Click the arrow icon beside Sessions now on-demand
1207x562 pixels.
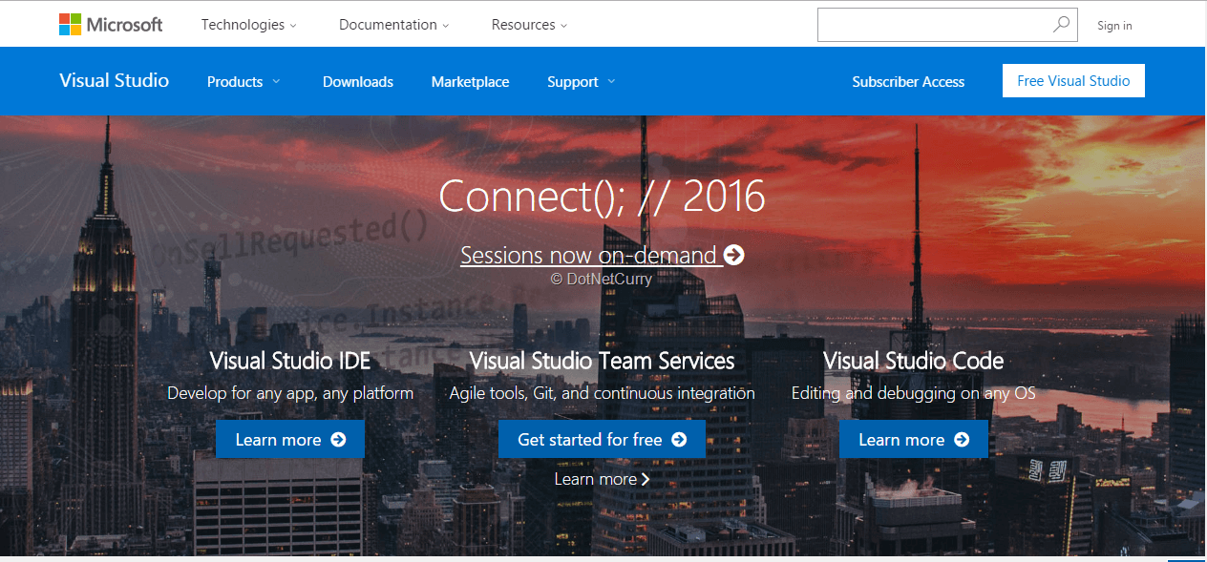(734, 255)
